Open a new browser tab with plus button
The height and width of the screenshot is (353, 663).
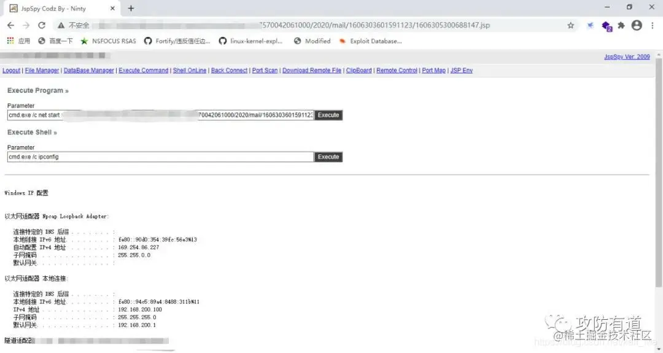point(131,9)
